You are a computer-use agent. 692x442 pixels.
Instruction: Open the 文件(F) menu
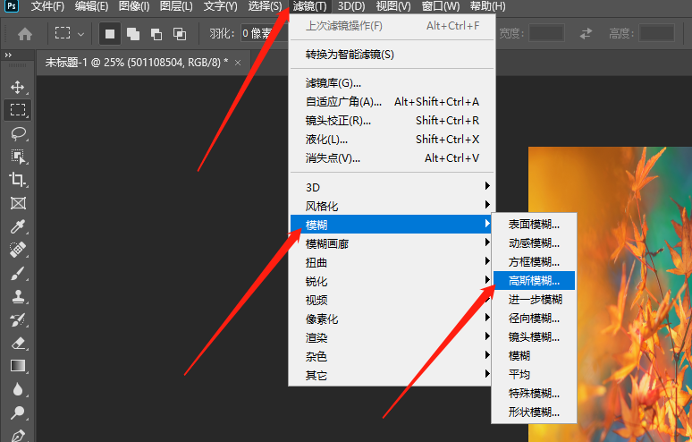coord(47,6)
